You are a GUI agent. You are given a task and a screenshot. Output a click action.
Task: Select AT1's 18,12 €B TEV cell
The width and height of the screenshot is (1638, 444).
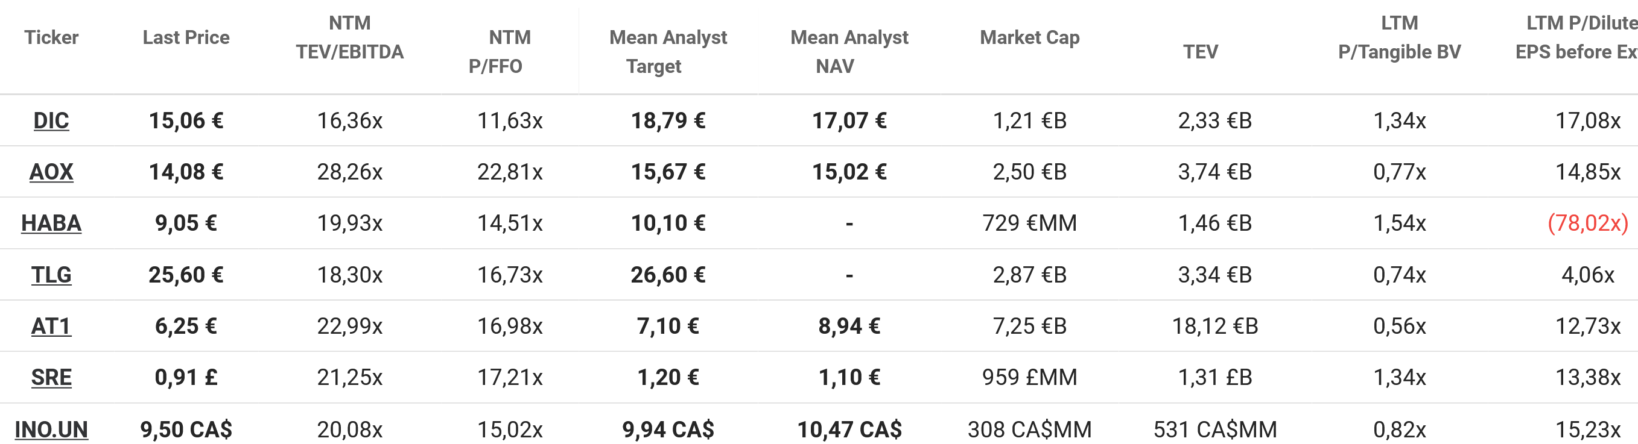[1214, 327]
